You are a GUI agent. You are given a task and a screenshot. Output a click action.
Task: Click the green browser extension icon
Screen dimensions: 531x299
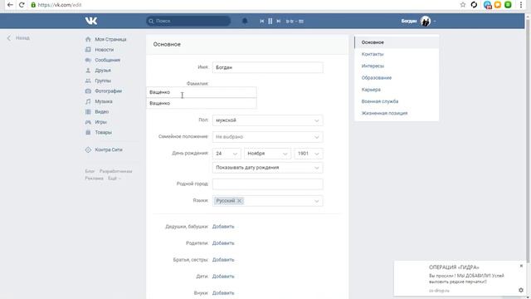(508, 4)
